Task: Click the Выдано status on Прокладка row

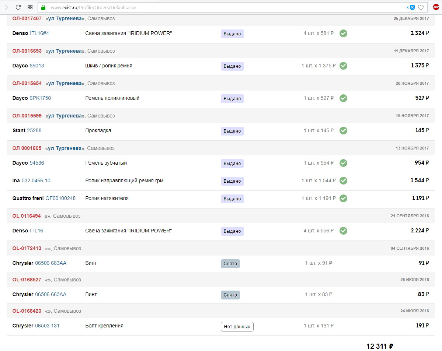Action: (x=232, y=131)
